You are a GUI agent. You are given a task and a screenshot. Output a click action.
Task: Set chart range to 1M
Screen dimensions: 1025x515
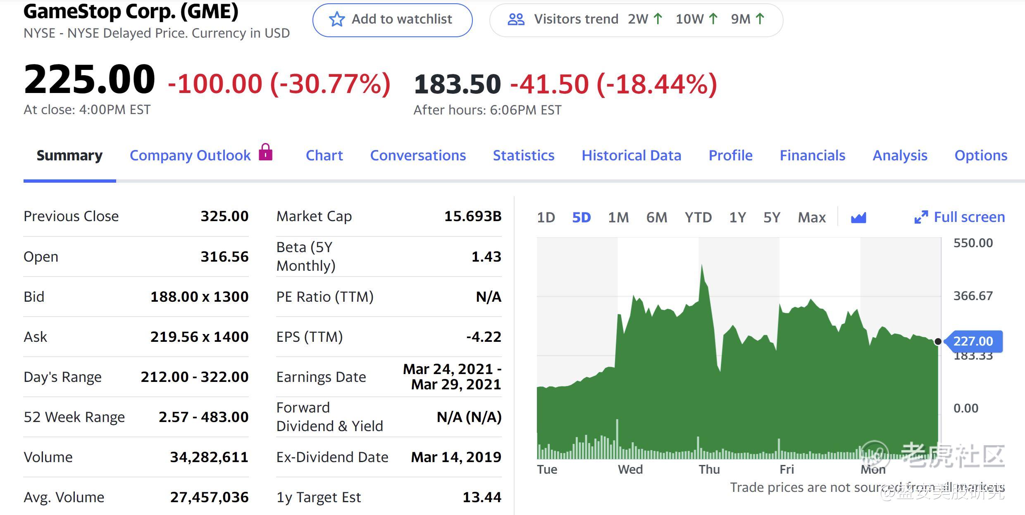pos(618,217)
